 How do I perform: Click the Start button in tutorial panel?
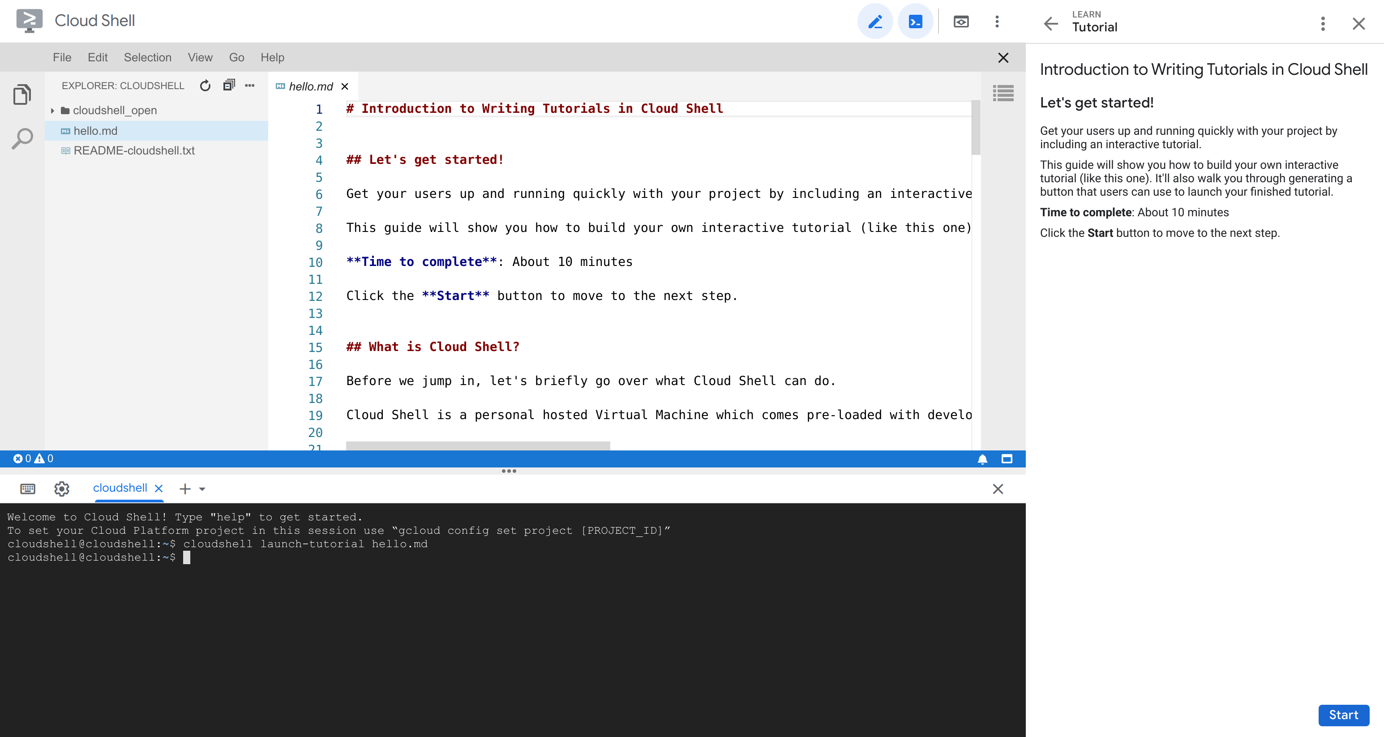(x=1344, y=714)
